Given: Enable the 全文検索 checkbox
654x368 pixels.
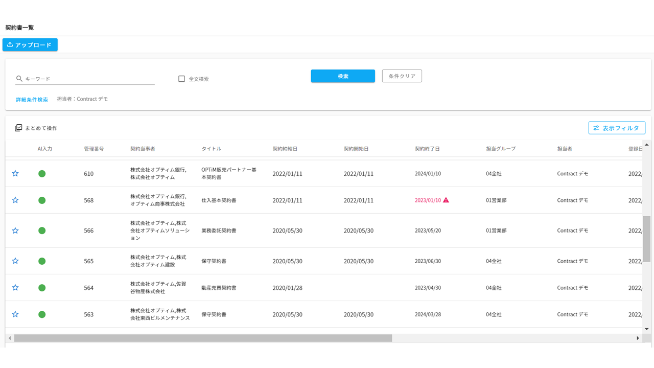Looking at the screenshot, I should coord(181,79).
